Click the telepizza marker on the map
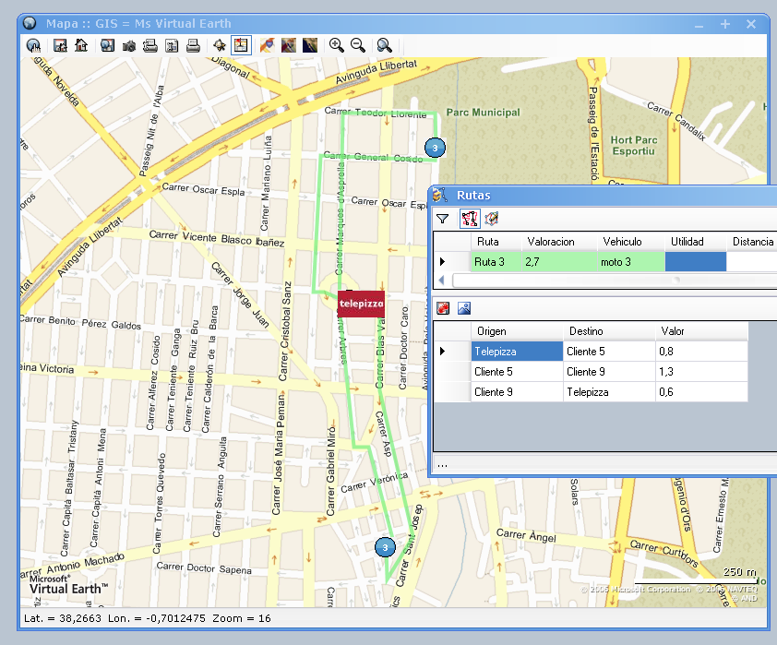777x645 pixels. (x=361, y=303)
